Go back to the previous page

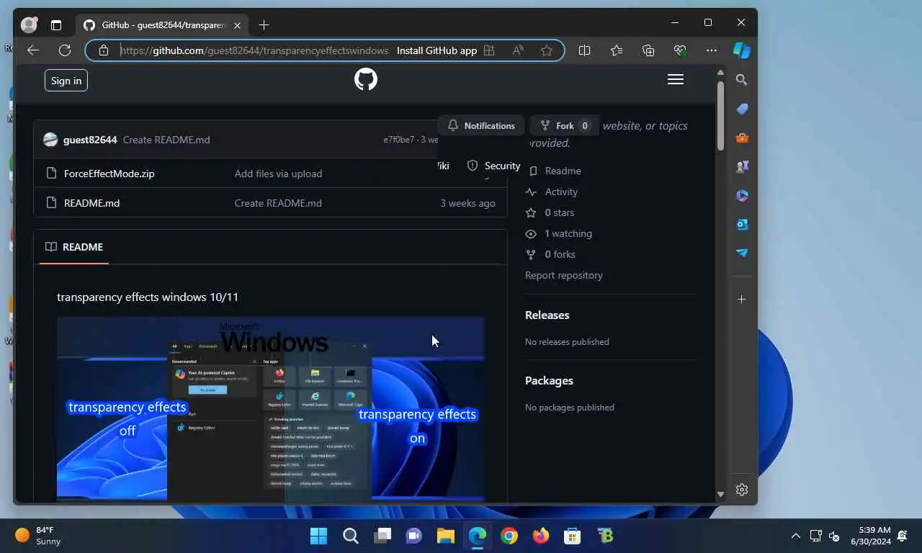point(32,50)
